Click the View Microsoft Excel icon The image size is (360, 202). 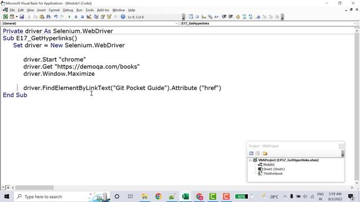click(6, 17)
